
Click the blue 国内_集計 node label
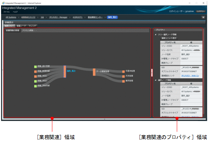tap(71, 71)
